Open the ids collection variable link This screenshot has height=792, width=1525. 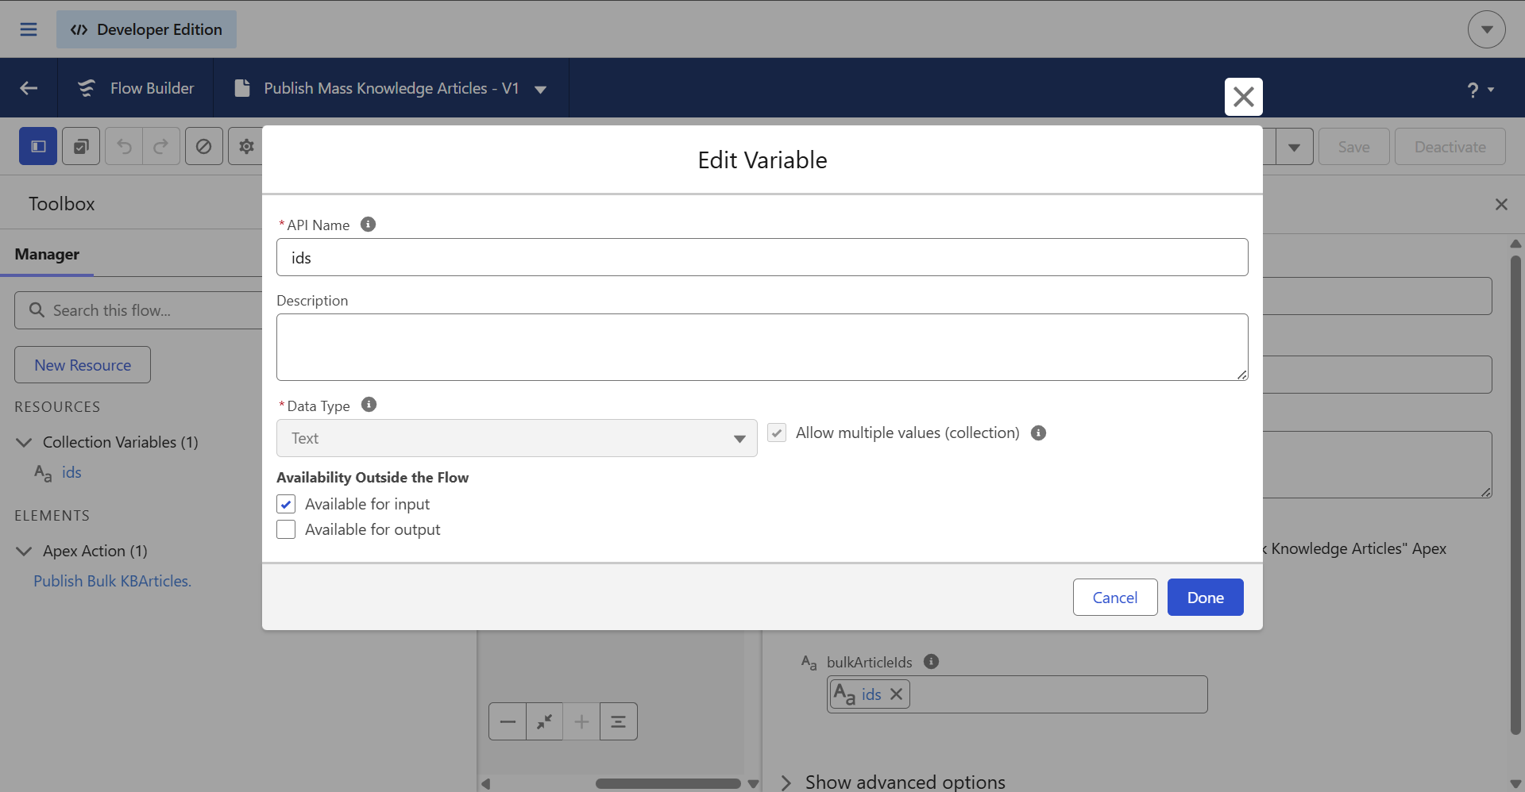click(x=71, y=472)
